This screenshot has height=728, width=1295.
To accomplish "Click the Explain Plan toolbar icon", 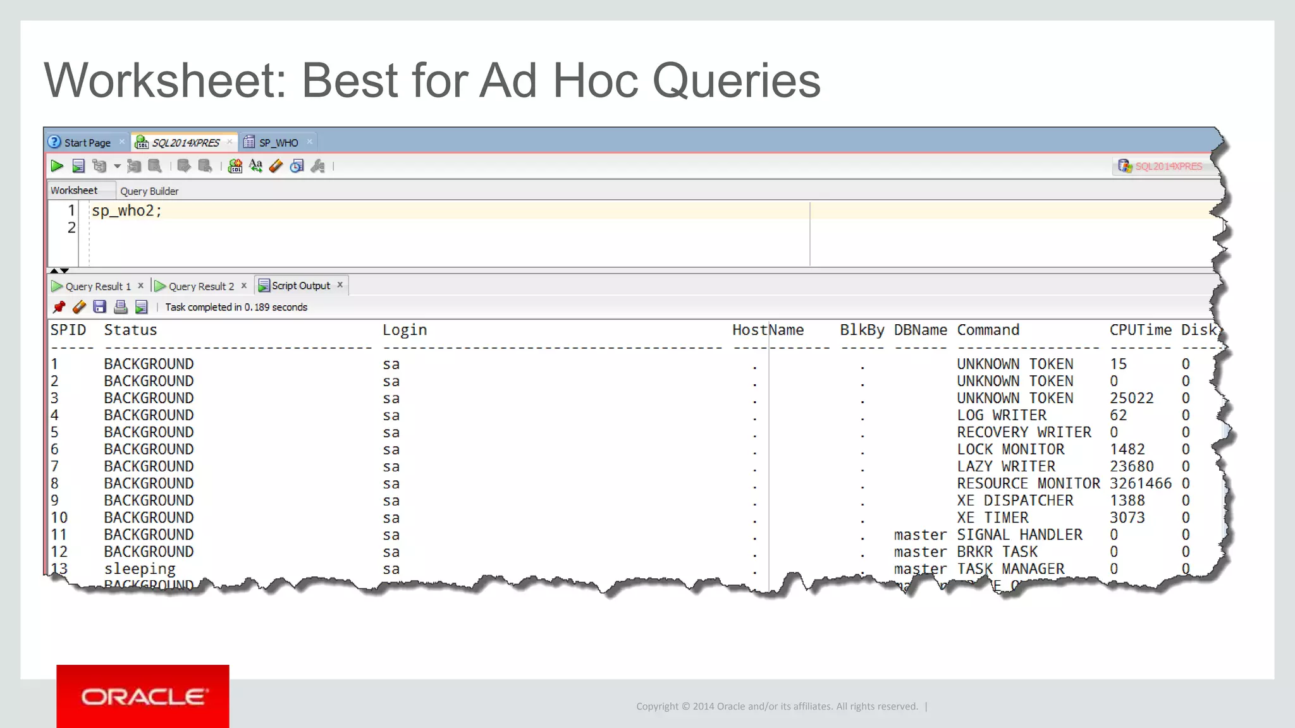I will 99,166.
